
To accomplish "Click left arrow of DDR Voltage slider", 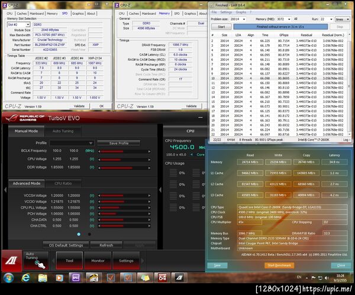I will click(x=99, y=168).
